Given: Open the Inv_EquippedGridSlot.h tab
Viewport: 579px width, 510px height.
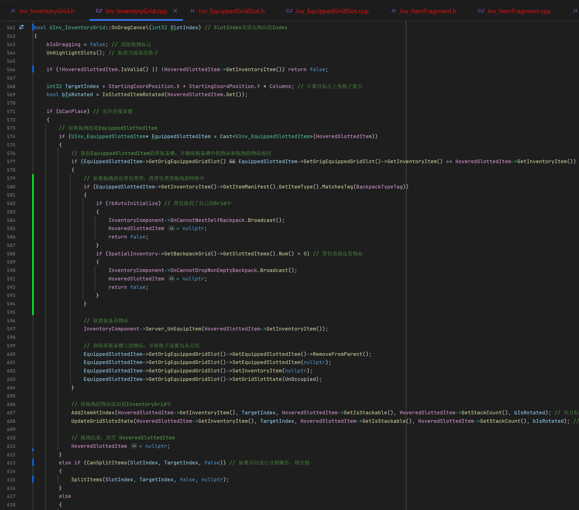Looking at the screenshot, I should 231,11.
